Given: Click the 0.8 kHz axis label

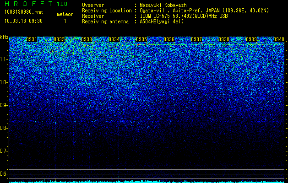Looking at the screenshot, I should tap(4, 128).
